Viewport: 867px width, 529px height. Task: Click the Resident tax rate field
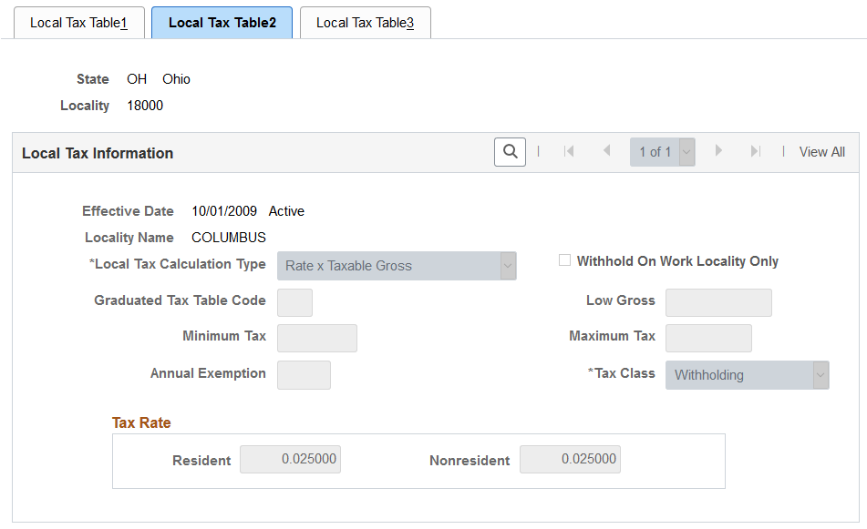(x=290, y=460)
